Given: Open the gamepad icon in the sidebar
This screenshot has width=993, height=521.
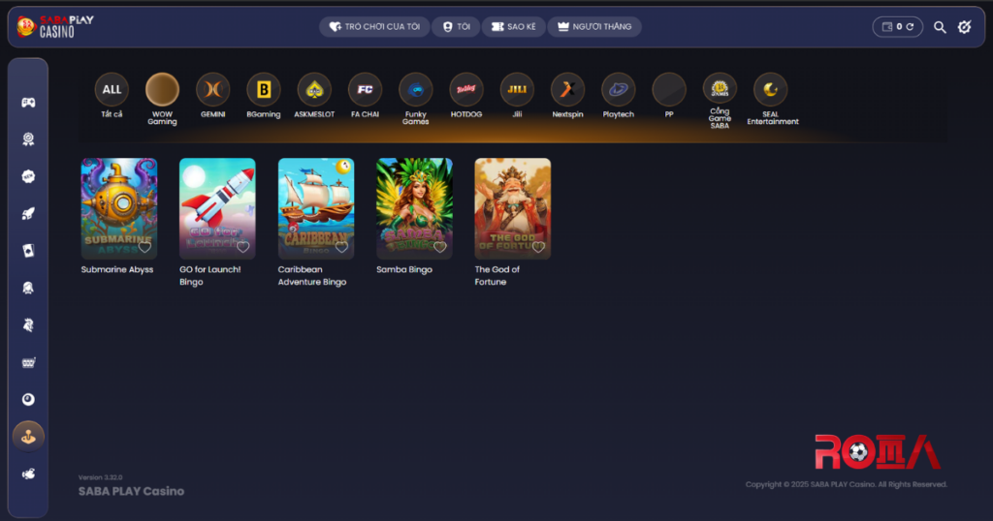Looking at the screenshot, I should (x=28, y=103).
